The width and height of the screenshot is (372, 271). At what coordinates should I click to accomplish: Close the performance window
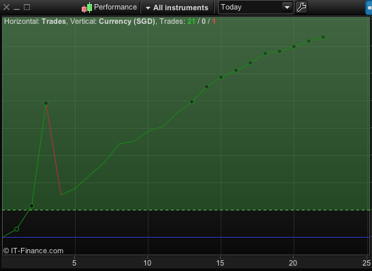[6, 7]
